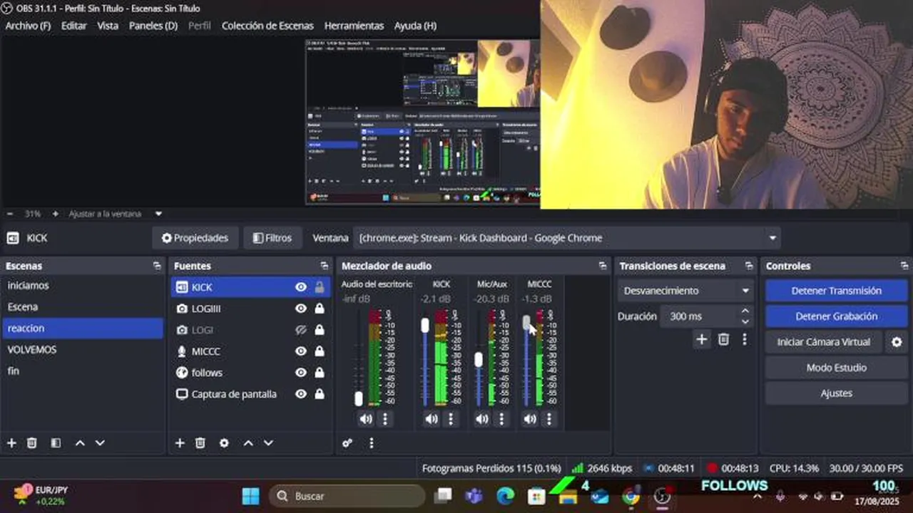Unlock the Captura de pantalla source

[320, 394]
